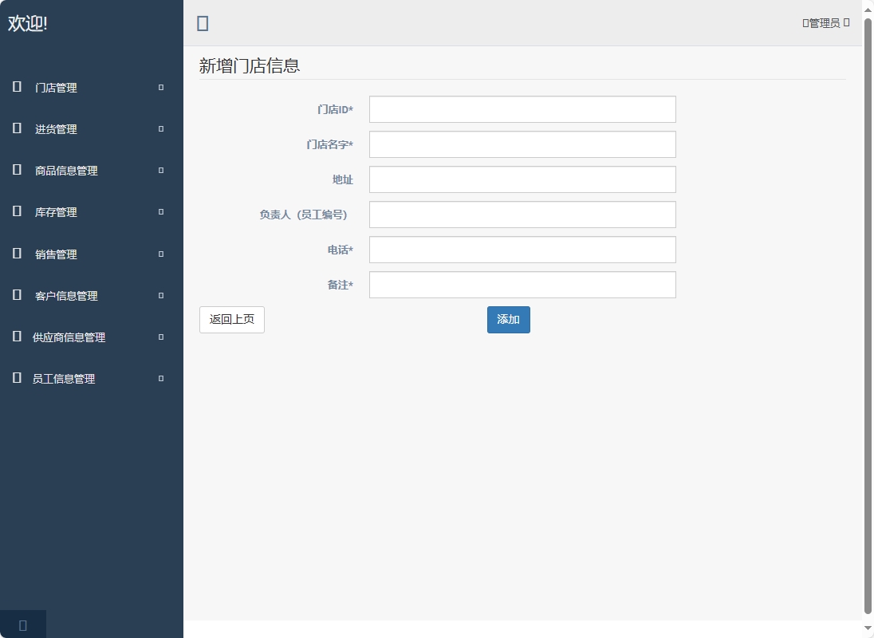Expand the 供应商信息管理 arrow
Image resolution: width=874 pixels, height=638 pixels.
coord(161,337)
